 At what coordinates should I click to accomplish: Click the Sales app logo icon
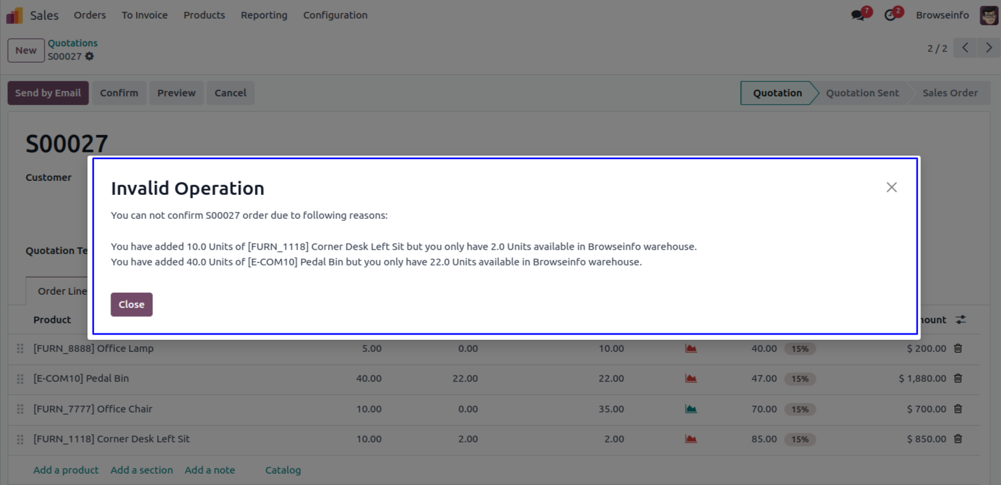(x=15, y=15)
